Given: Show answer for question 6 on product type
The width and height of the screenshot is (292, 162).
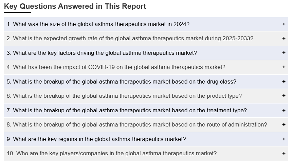Looking at the screenshot, I should point(124,96).
